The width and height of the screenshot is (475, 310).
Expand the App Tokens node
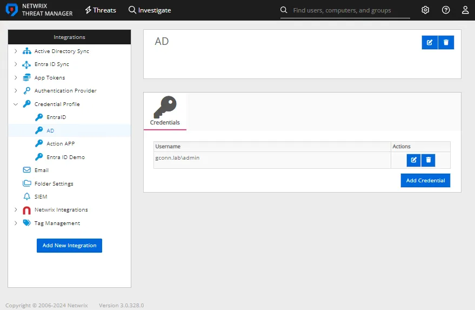pos(16,77)
